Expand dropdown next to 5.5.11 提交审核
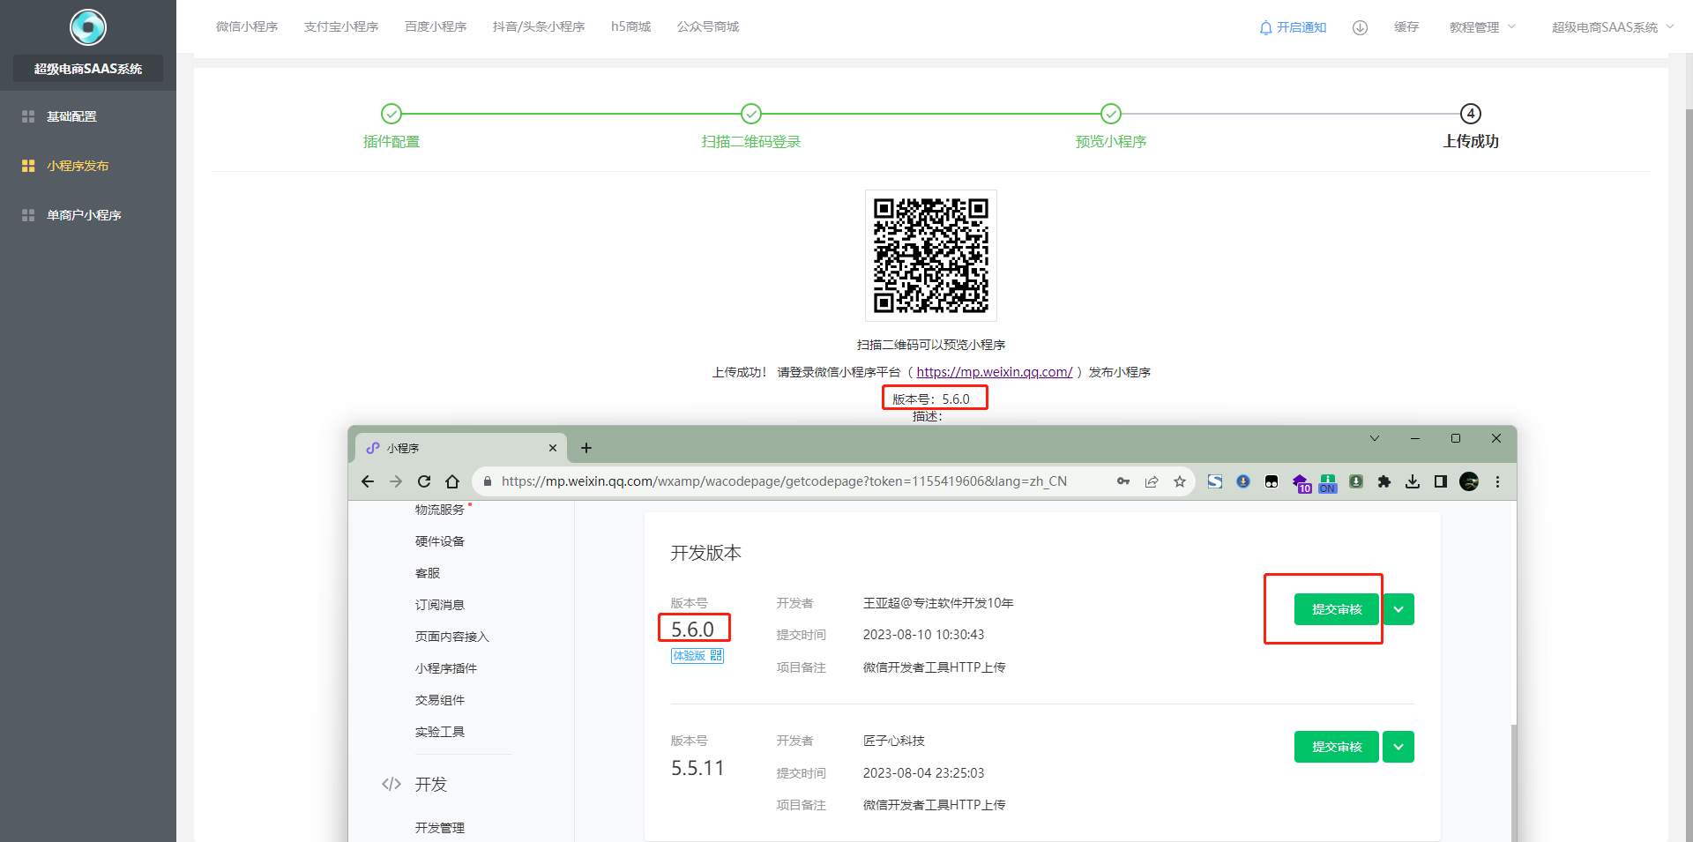Screen dimensions: 1693x842 pyautogui.click(x=1398, y=747)
